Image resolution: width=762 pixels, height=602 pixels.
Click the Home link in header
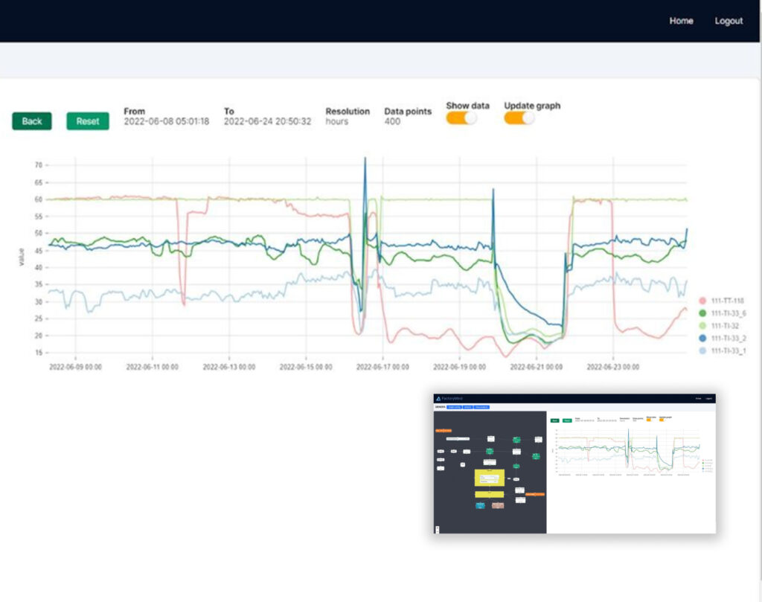pyautogui.click(x=681, y=21)
